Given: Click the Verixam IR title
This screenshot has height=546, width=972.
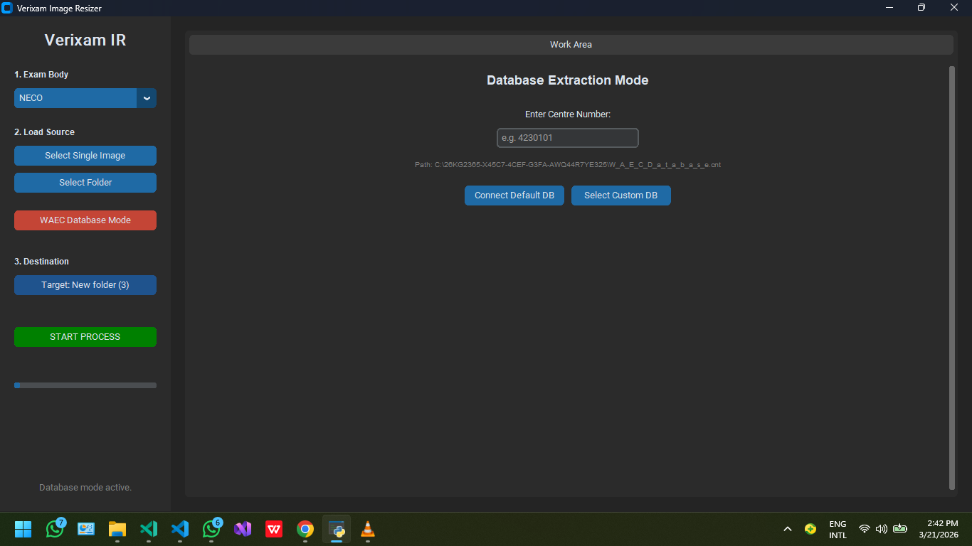Looking at the screenshot, I should point(85,40).
